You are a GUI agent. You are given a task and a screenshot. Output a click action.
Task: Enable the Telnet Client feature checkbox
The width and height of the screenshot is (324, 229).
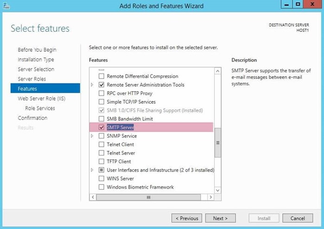(x=101, y=144)
